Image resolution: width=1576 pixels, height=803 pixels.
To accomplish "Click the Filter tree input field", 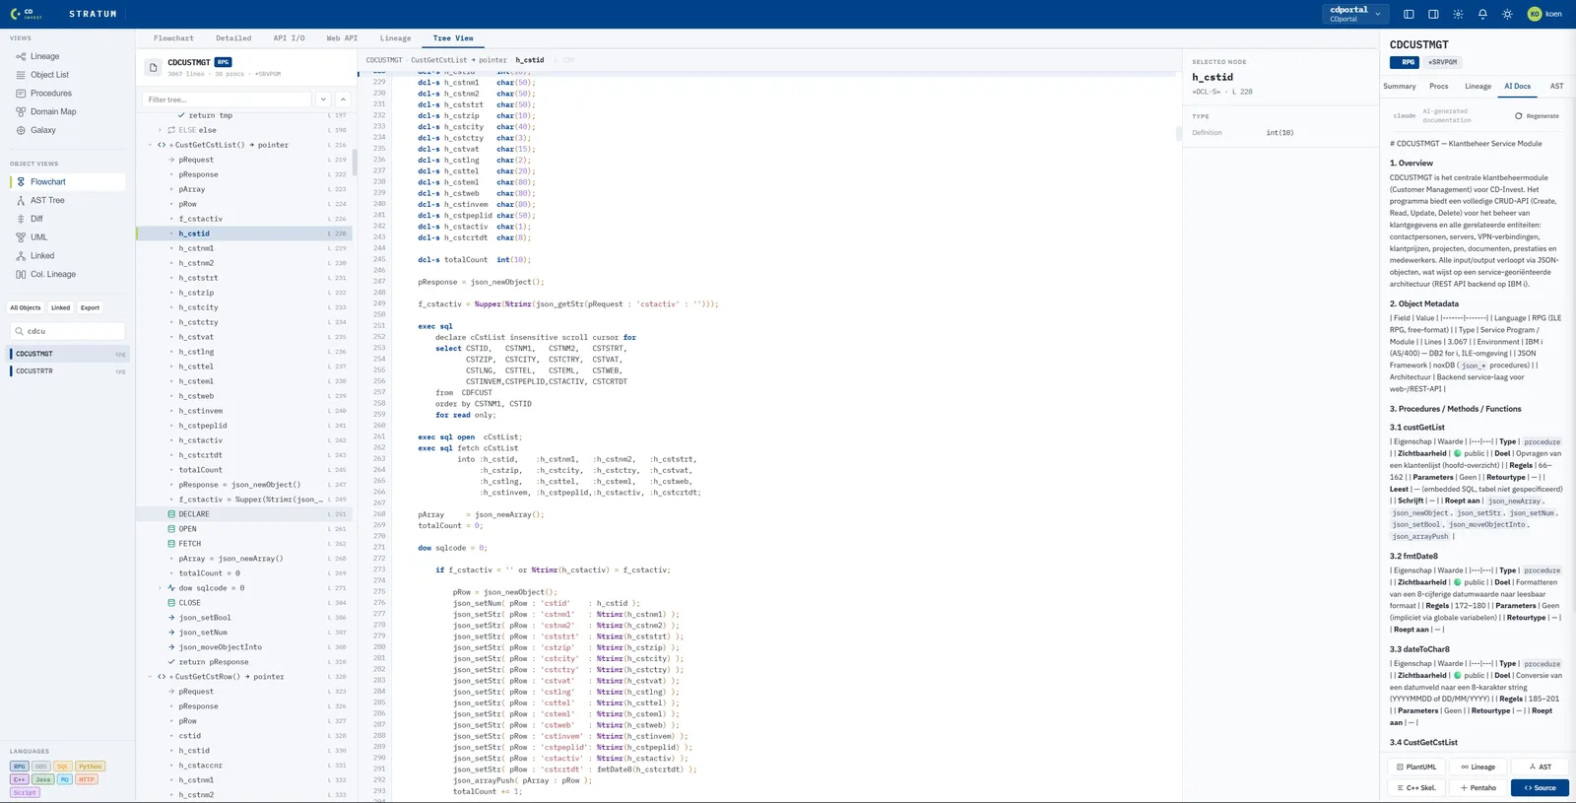I will 227,100.
